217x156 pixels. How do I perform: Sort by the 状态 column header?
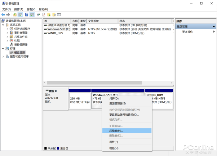pyautogui.click(x=145, y=21)
